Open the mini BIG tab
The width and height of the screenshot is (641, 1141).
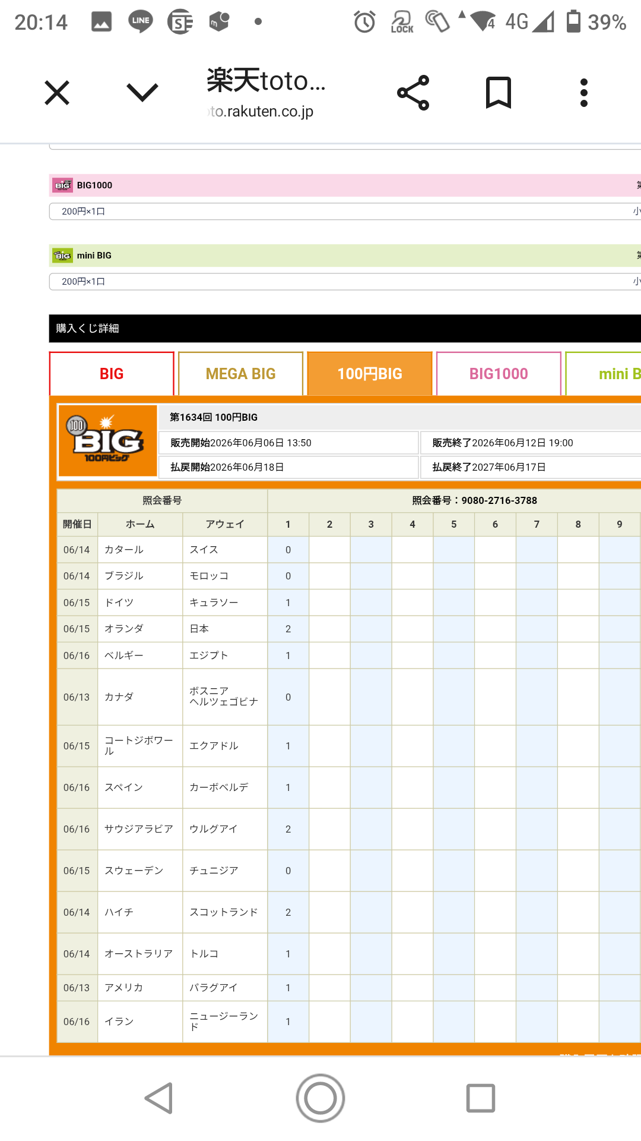coord(604,374)
